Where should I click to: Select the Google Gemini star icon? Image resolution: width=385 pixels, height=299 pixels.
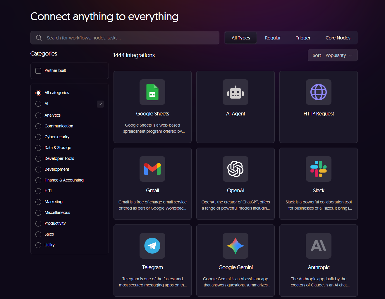[235, 246]
